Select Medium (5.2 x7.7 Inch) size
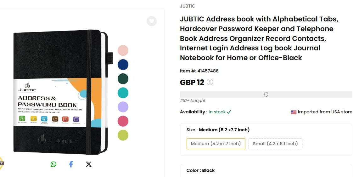Screen dimensions: 359x177 tap(216, 144)
